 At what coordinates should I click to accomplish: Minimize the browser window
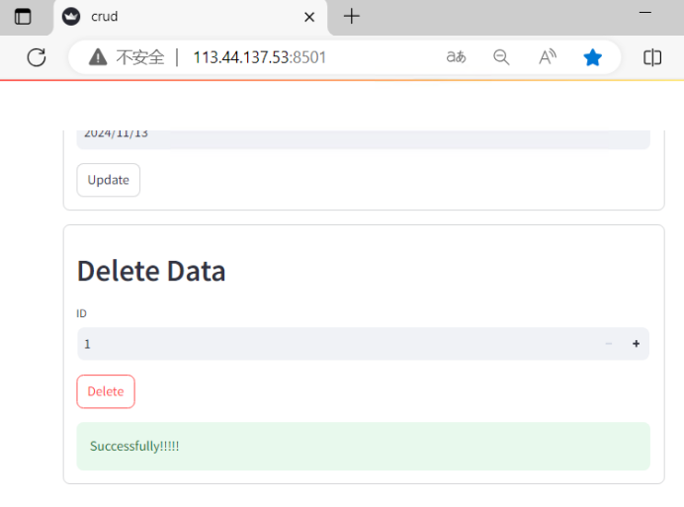click(646, 12)
